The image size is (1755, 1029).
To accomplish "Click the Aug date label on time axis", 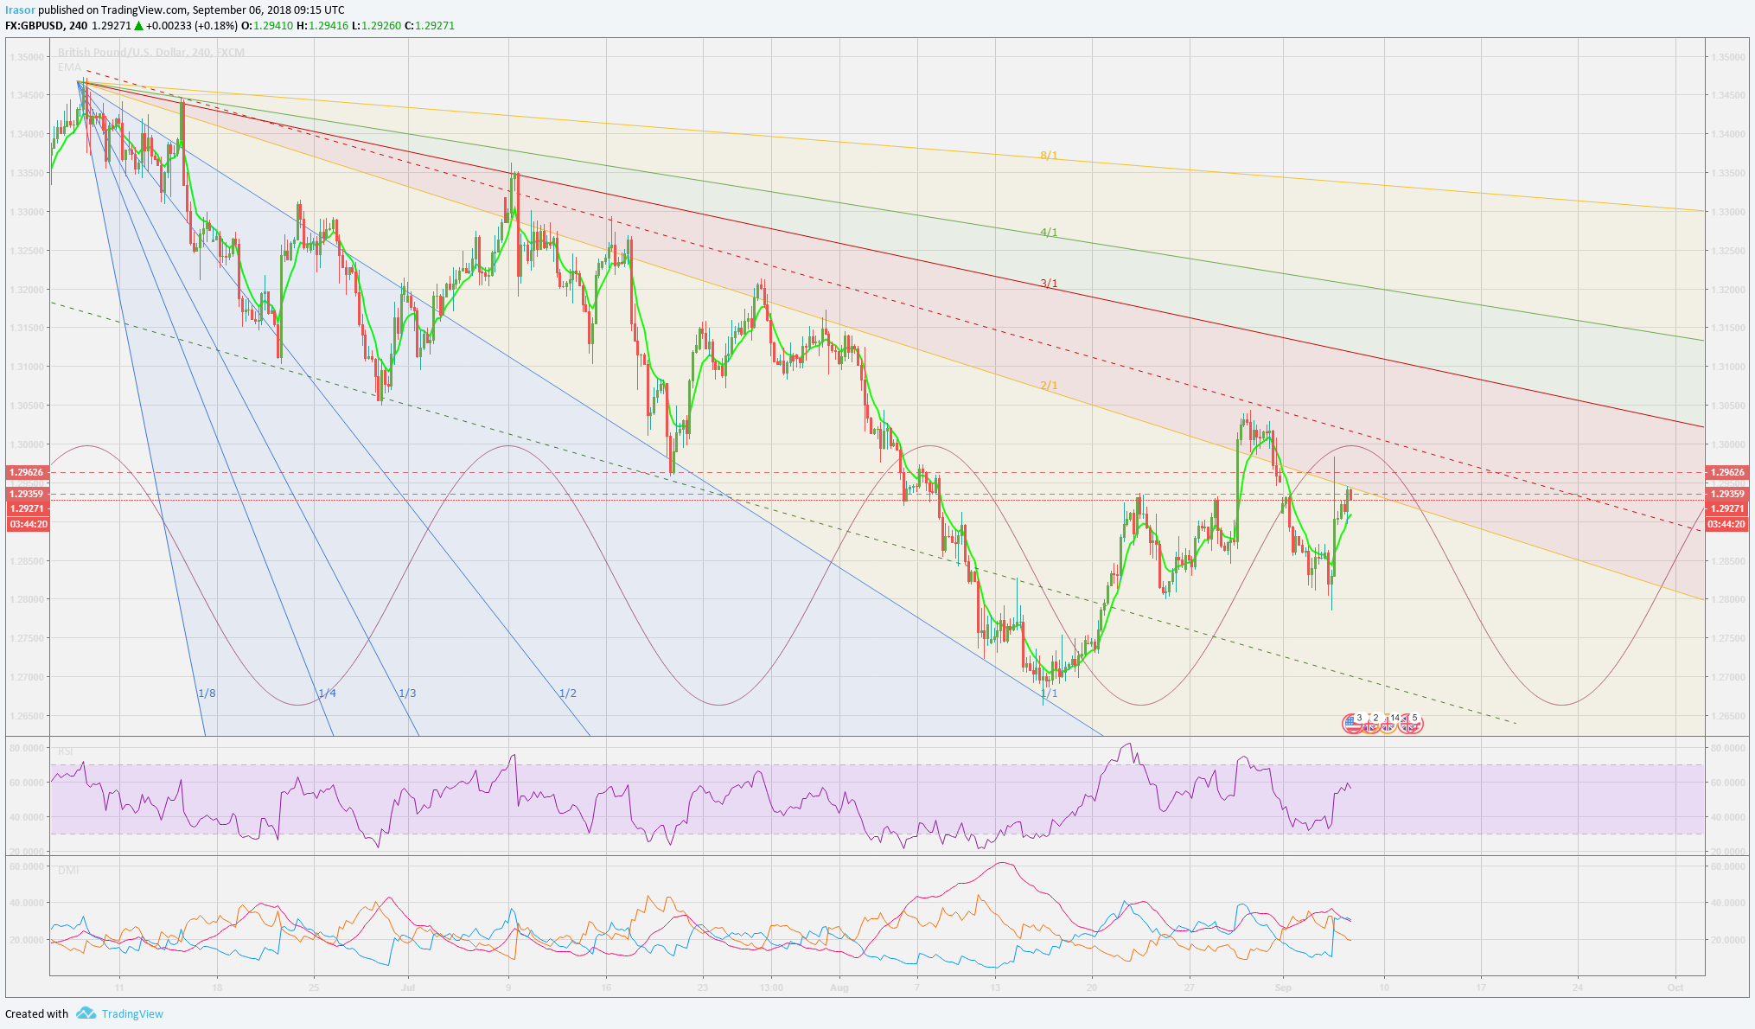I will (839, 987).
